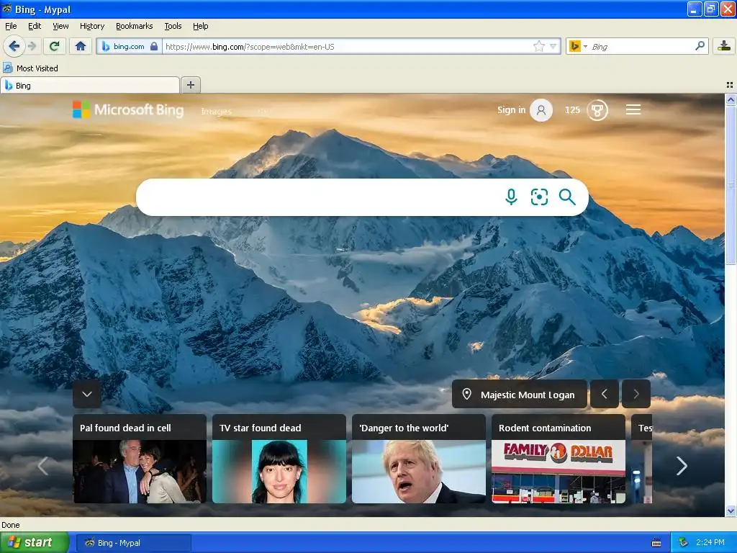Open a new tab with the plus button
737x553 pixels.
(190, 85)
